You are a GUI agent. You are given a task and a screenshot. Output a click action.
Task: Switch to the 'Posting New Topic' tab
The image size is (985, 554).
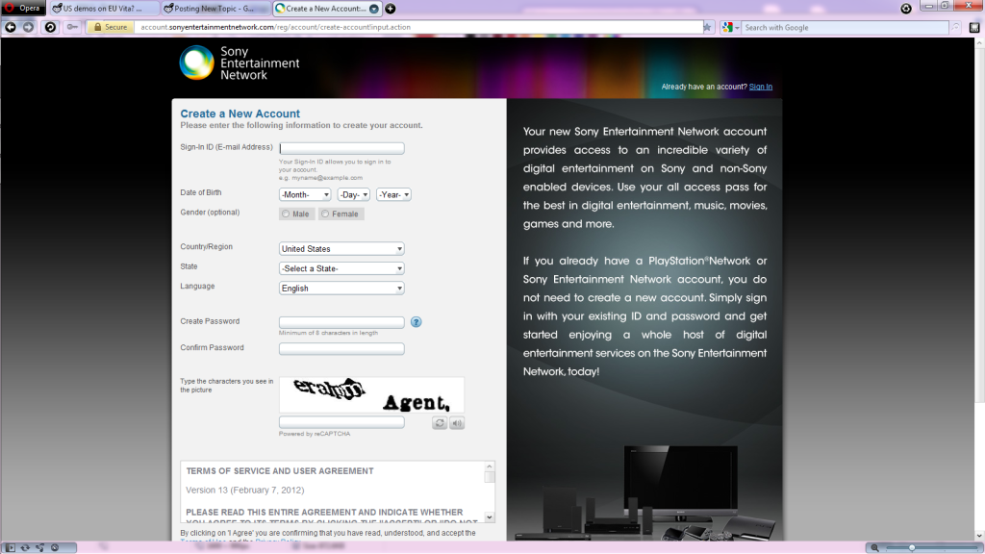coord(215,9)
